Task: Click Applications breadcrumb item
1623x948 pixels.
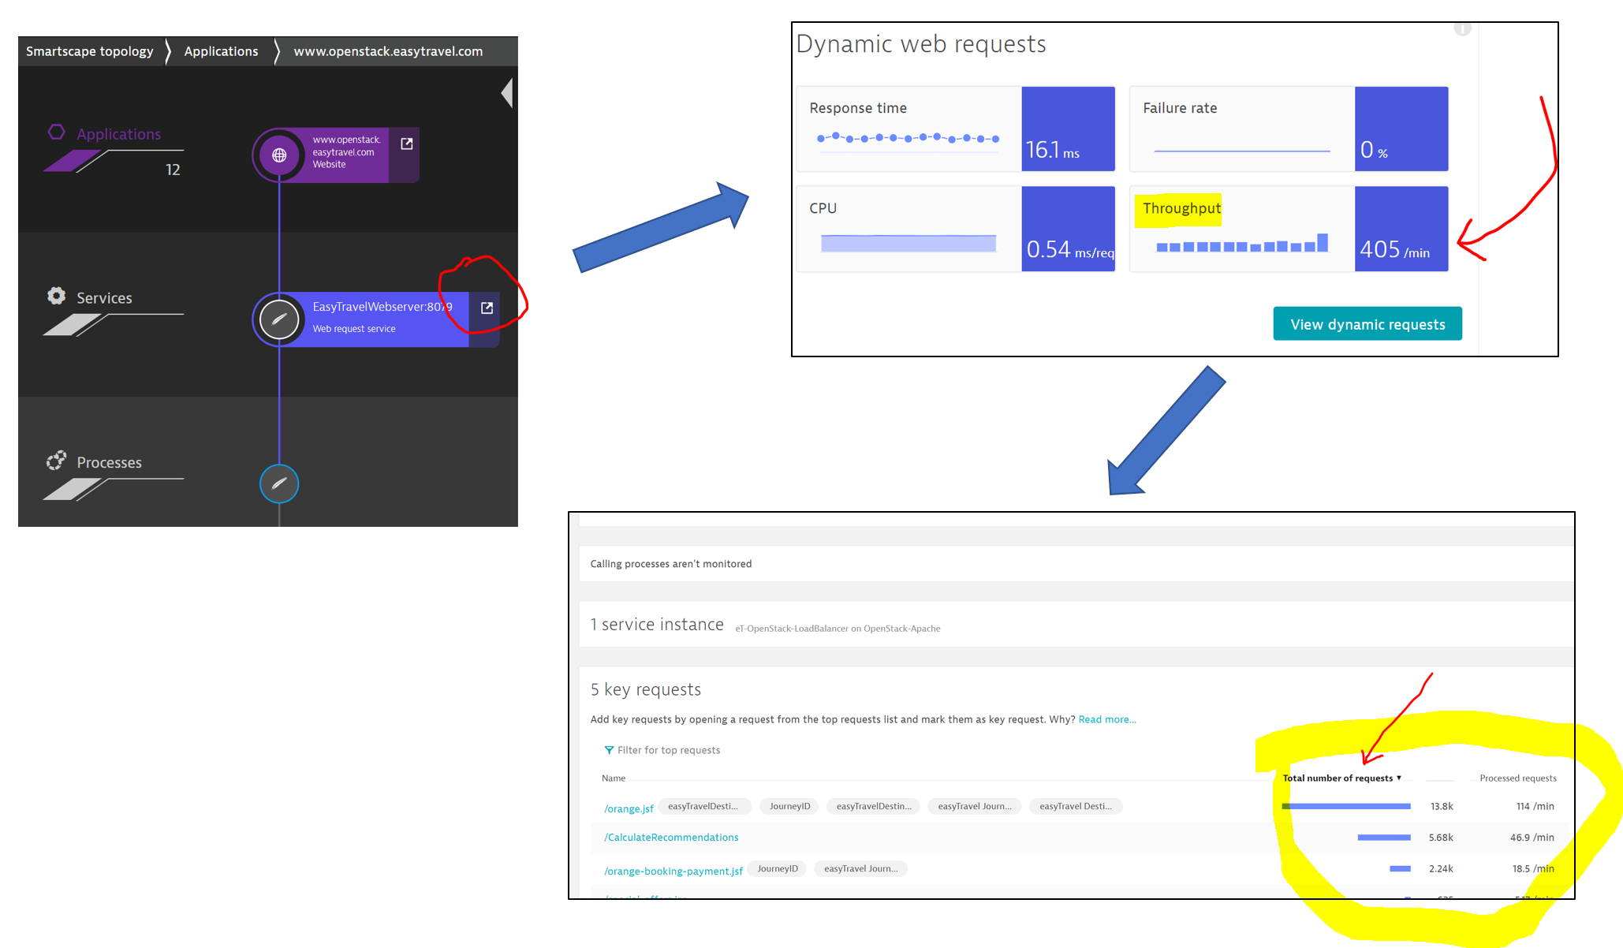Action: tap(221, 51)
